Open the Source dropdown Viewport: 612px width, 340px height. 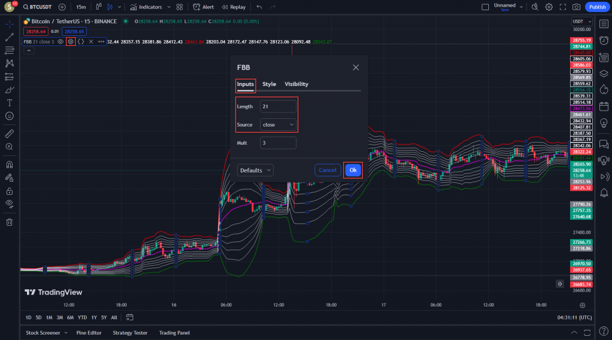click(278, 125)
